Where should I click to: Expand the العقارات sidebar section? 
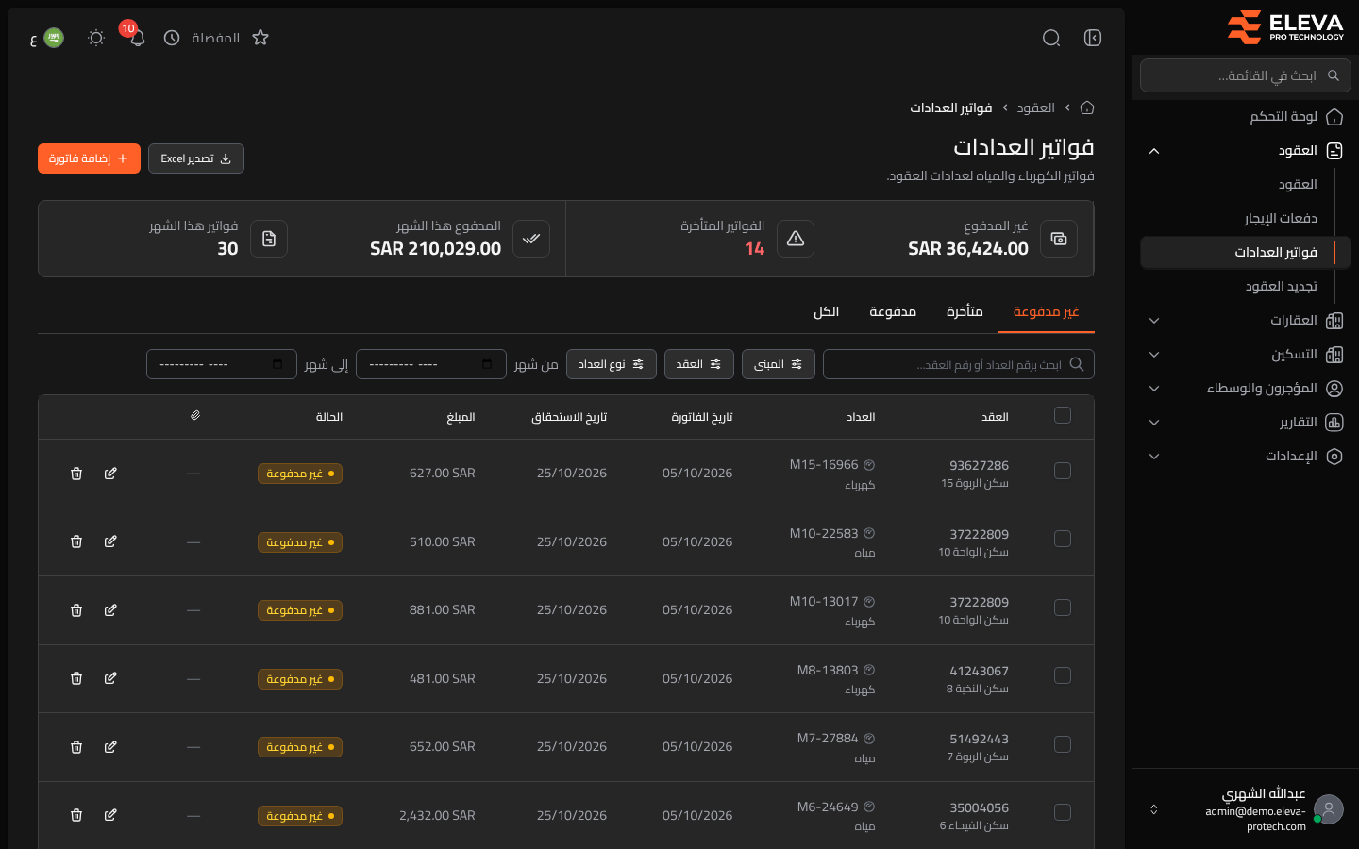(1245, 321)
